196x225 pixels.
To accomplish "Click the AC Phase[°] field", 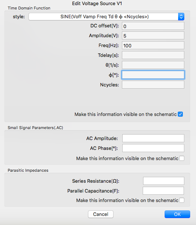I will click(x=153, y=148).
